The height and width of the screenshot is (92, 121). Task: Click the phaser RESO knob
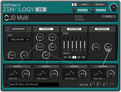(x=52, y=47)
